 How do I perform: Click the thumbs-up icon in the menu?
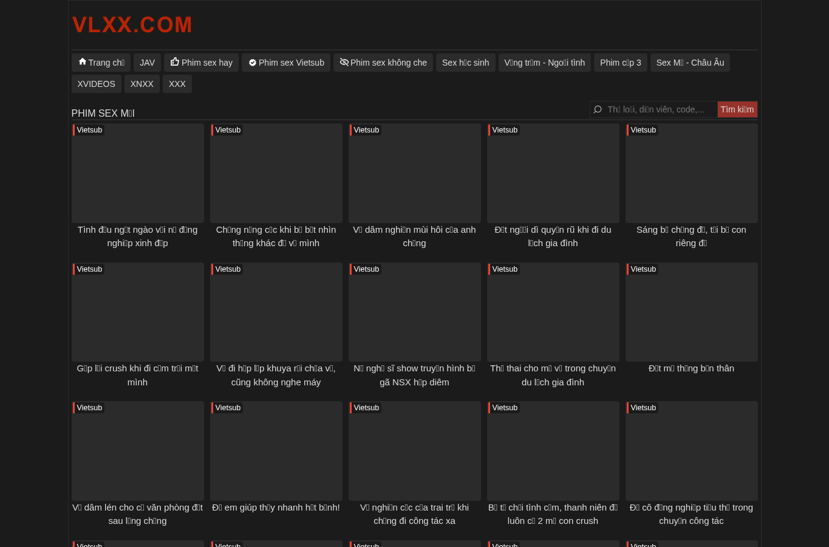point(175,62)
